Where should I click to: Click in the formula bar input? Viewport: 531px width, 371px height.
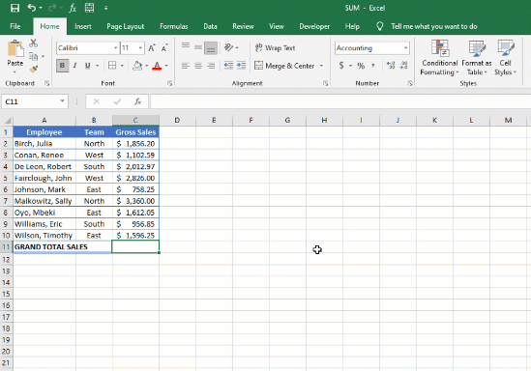click(340, 101)
